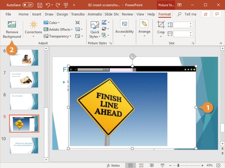The width and height of the screenshot is (225, 168).
Task: Open Reading View from status bar
Action: (152, 165)
